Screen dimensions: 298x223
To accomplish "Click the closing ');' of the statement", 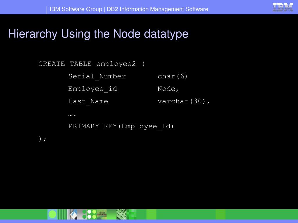I will (x=42, y=139).
